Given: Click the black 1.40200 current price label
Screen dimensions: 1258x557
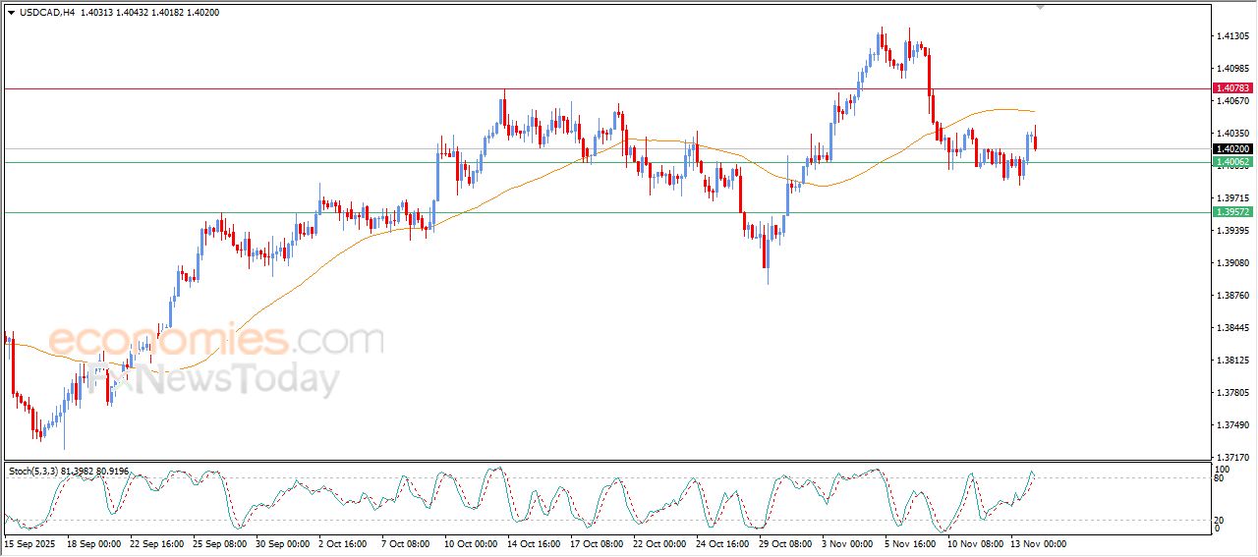Looking at the screenshot, I should [x=1232, y=149].
